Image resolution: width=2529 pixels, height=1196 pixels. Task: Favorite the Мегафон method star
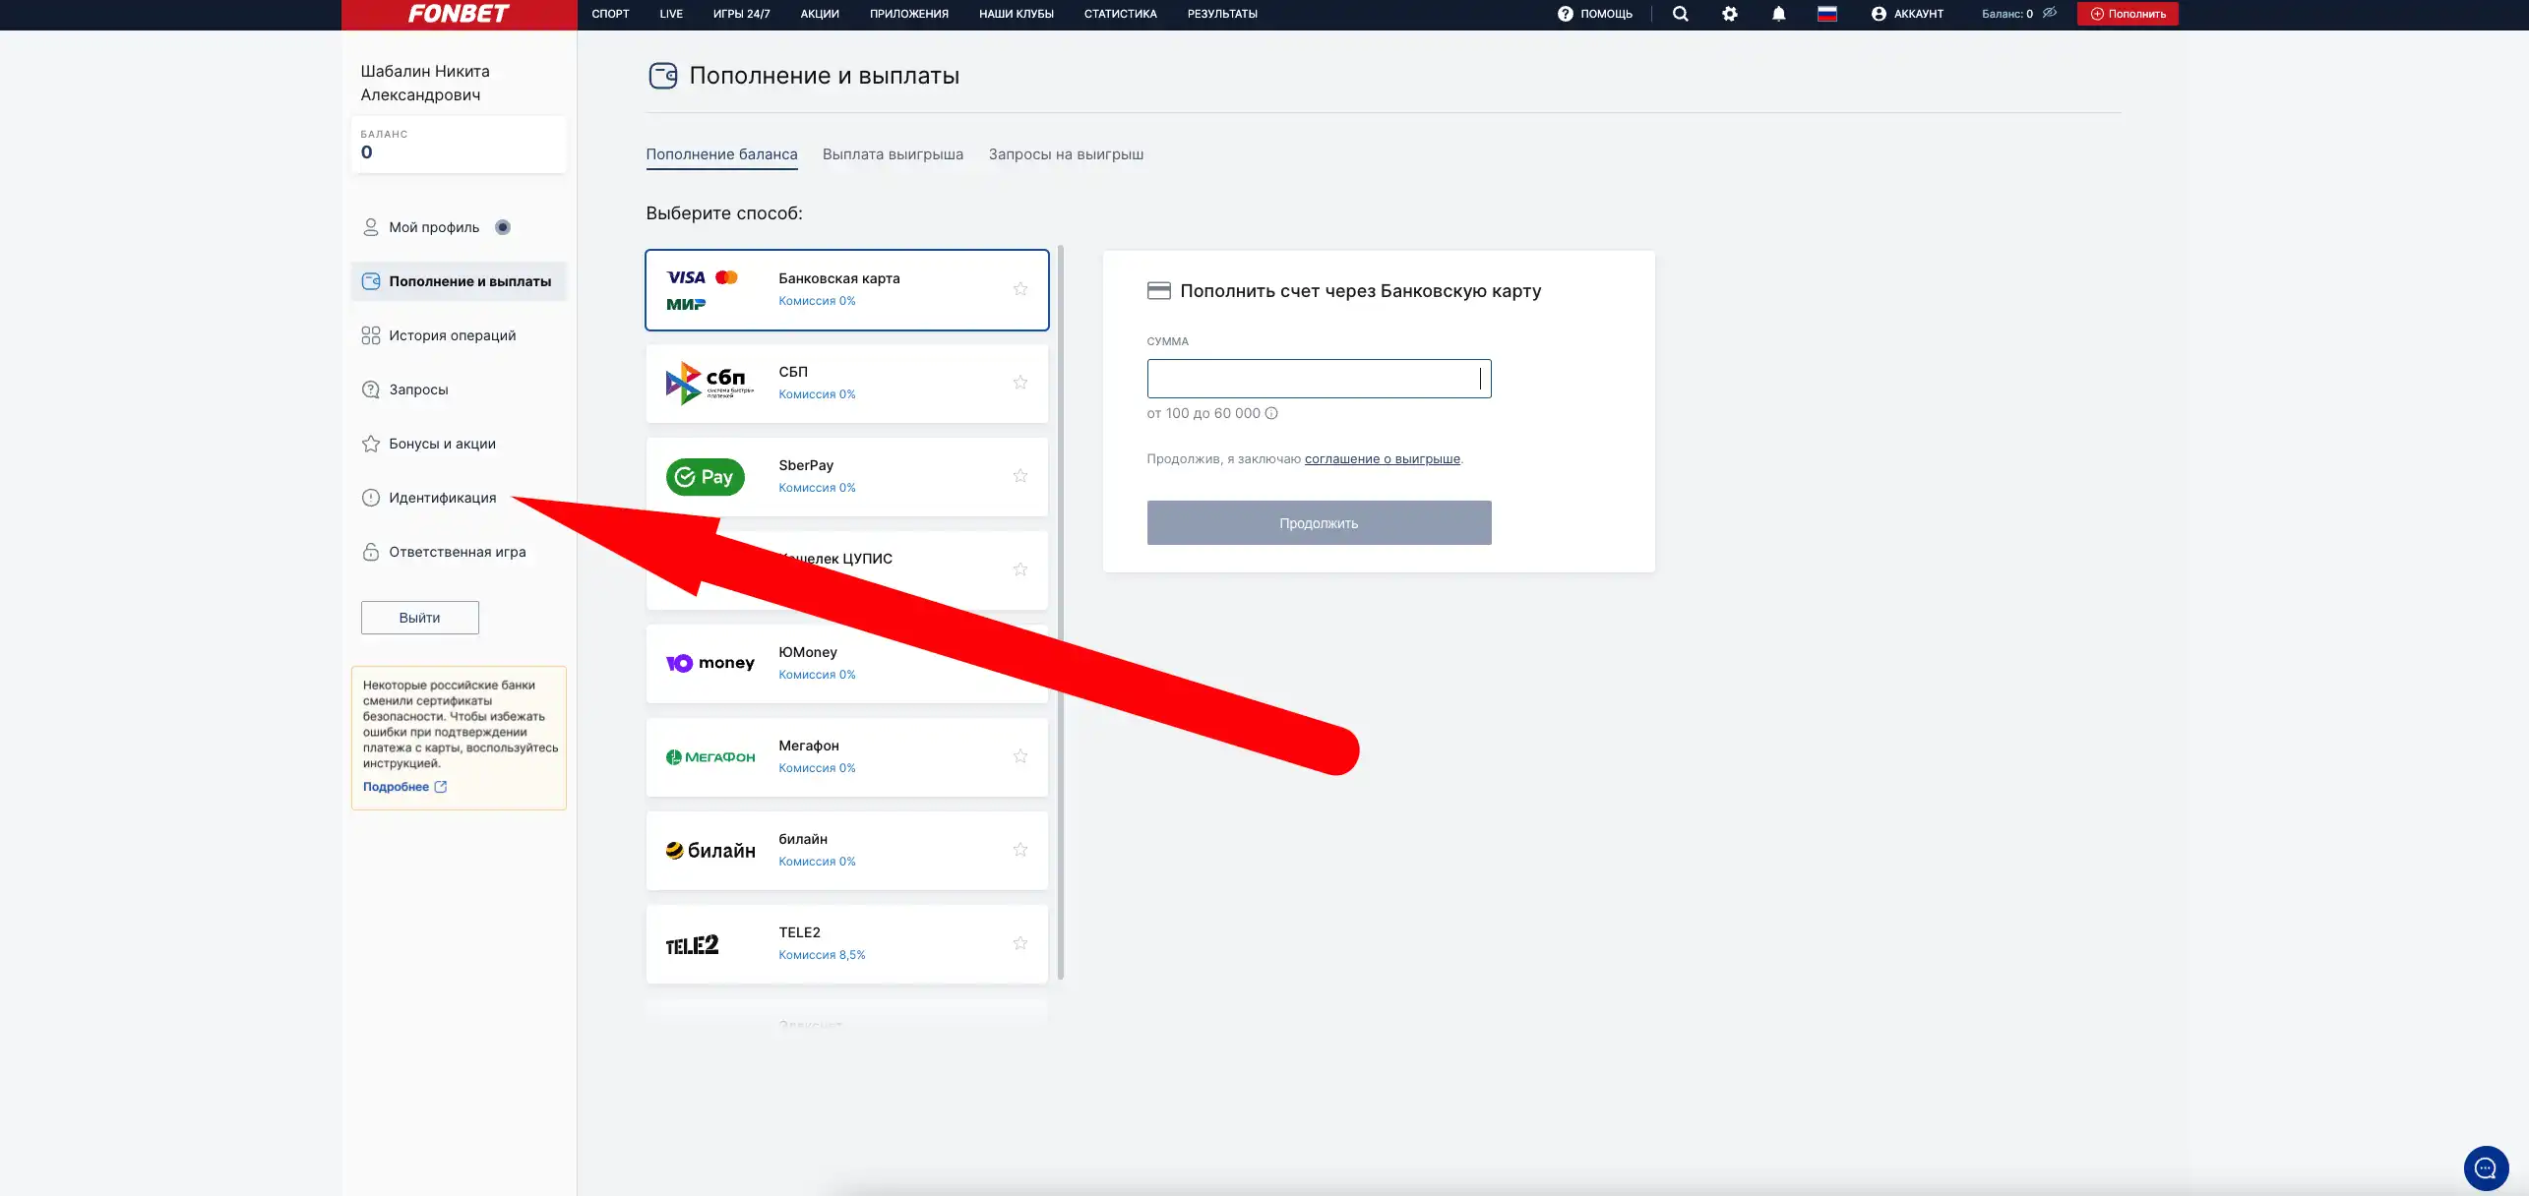[1020, 756]
